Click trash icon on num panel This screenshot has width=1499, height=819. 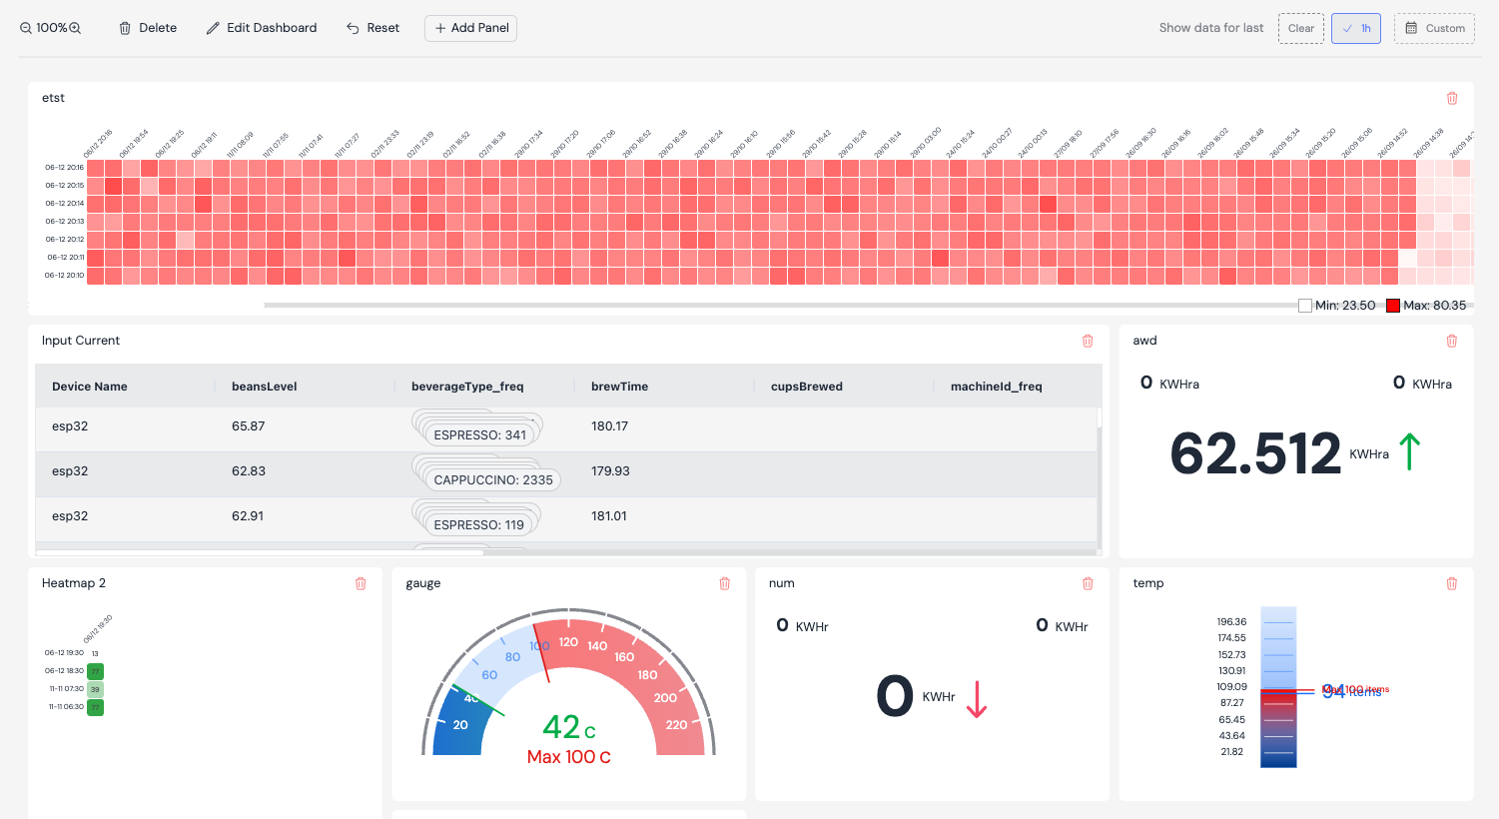pyautogui.click(x=1088, y=583)
